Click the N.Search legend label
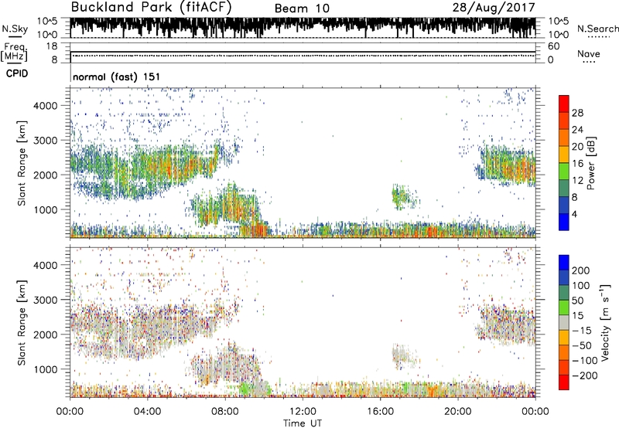This screenshot has height=428, width=619. point(597,29)
